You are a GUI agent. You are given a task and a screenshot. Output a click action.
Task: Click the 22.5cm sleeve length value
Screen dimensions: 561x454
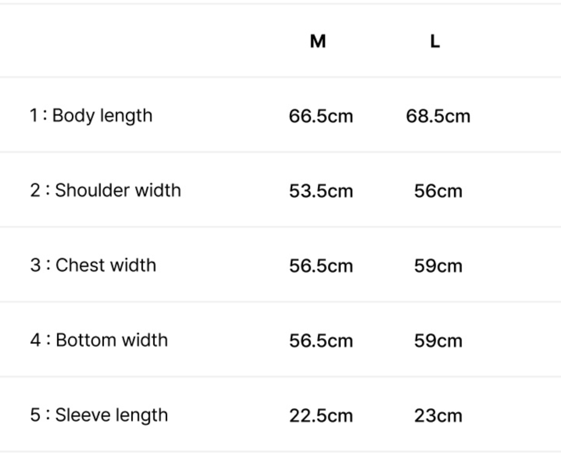pyautogui.click(x=321, y=416)
